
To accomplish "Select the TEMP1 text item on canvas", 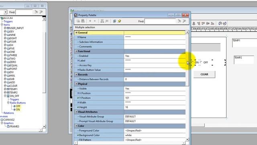I will click(245, 43).
